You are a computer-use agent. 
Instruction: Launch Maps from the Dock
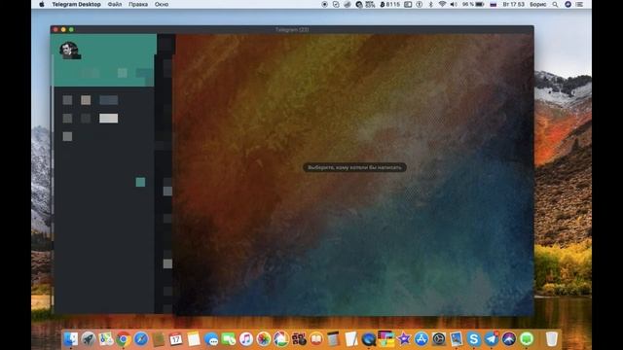(x=106, y=339)
